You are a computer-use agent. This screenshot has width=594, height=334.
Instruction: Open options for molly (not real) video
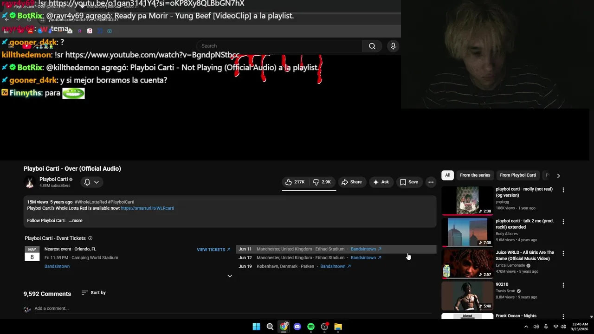[x=563, y=190]
